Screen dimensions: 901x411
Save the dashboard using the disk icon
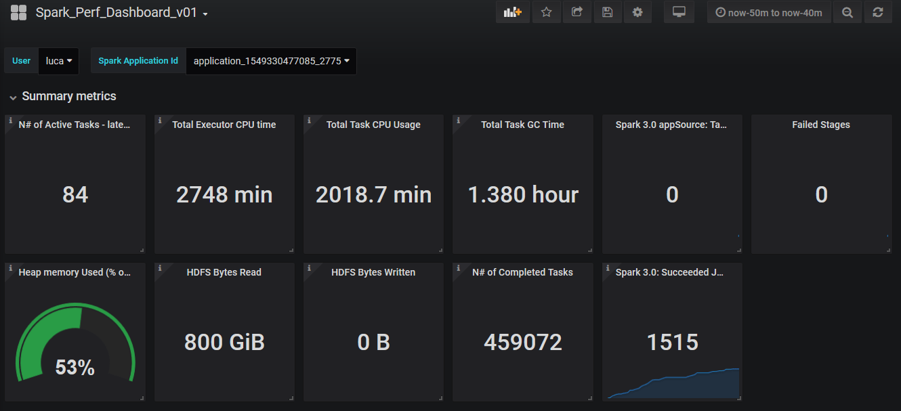click(x=607, y=12)
